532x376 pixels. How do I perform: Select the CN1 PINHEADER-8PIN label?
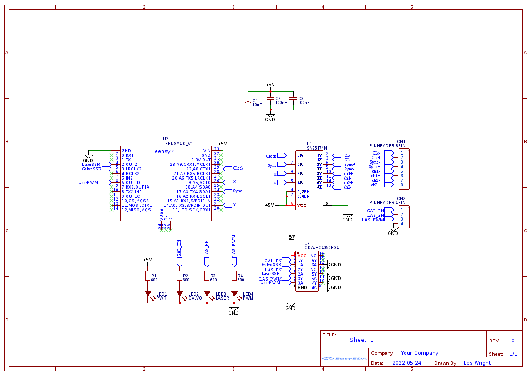[x=387, y=144]
